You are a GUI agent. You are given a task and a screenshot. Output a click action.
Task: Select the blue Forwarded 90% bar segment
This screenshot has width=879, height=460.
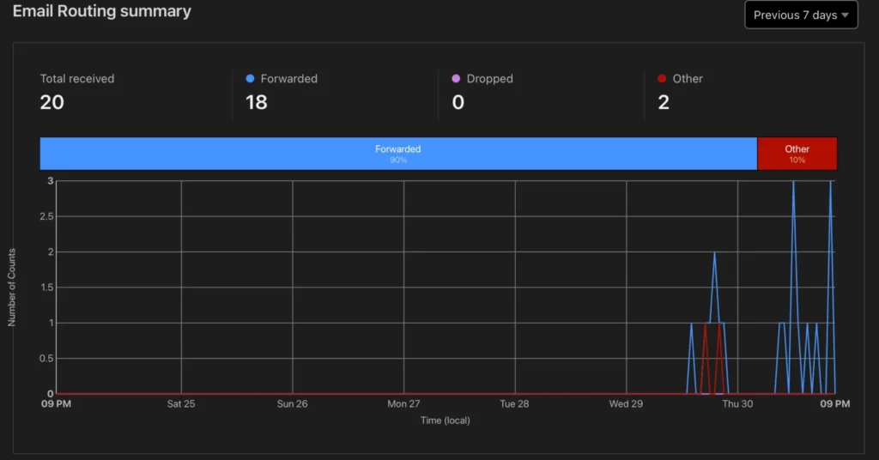(398, 154)
